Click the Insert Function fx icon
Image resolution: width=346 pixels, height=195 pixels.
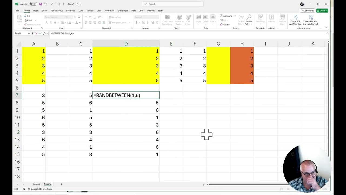click(x=45, y=34)
